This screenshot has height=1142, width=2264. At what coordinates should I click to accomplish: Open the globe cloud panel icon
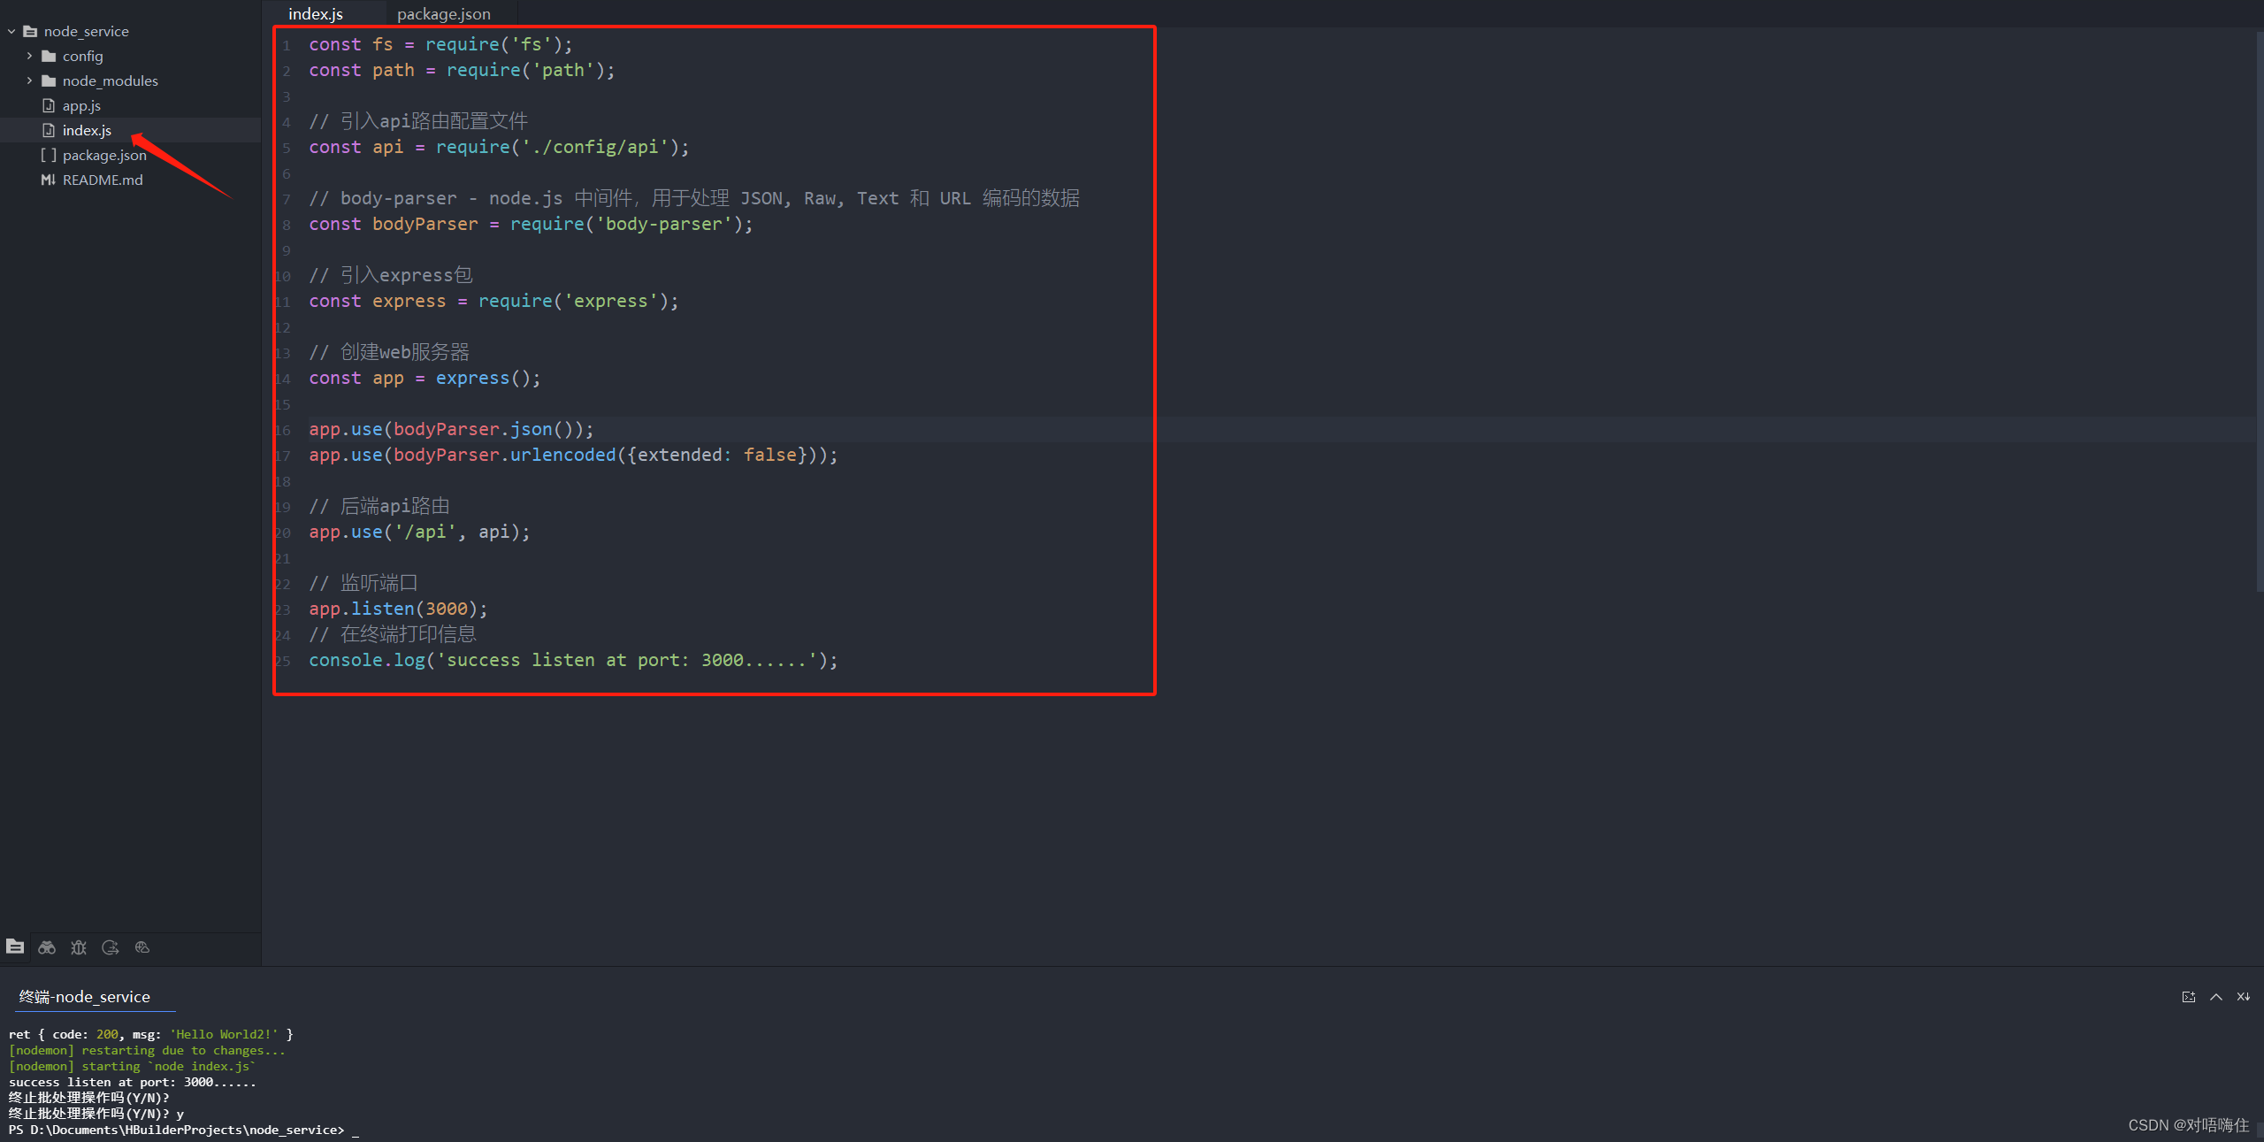tap(142, 947)
